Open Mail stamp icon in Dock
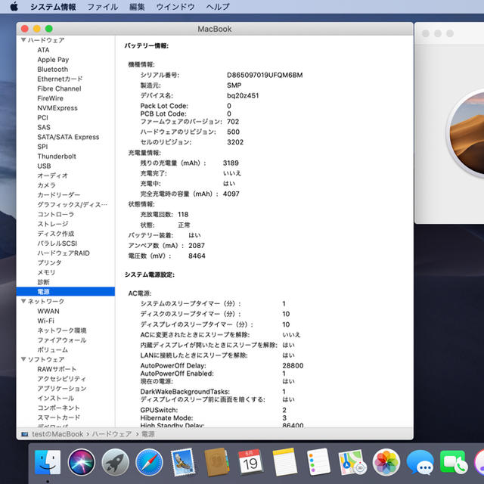 pos(183,462)
